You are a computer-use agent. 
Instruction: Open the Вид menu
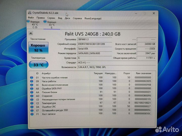(x=60, y=18)
